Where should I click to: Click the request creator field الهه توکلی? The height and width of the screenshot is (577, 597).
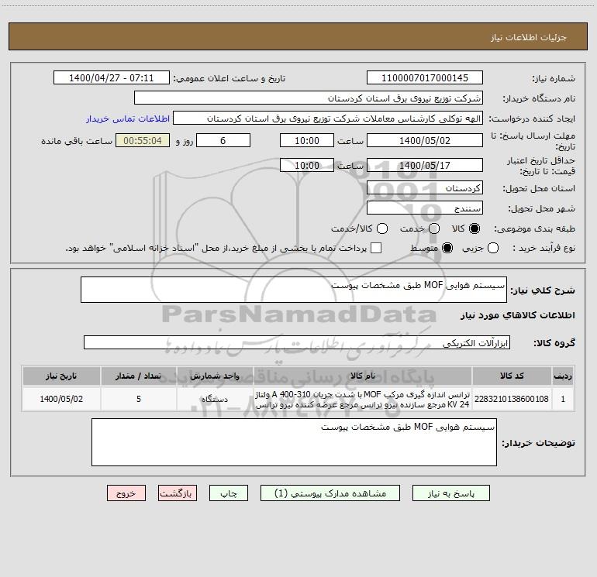[328, 118]
